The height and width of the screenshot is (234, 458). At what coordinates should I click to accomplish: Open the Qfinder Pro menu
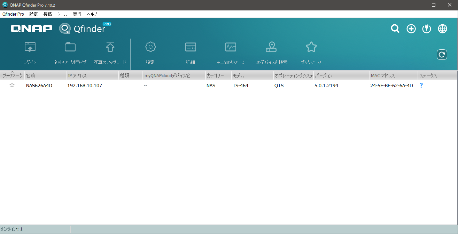[13, 14]
